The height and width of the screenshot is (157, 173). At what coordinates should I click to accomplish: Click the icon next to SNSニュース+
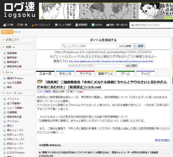[x=5, y=148]
